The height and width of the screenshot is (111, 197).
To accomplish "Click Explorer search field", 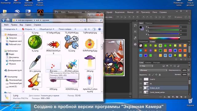I will pyautogui.click(x=95, y=20).
